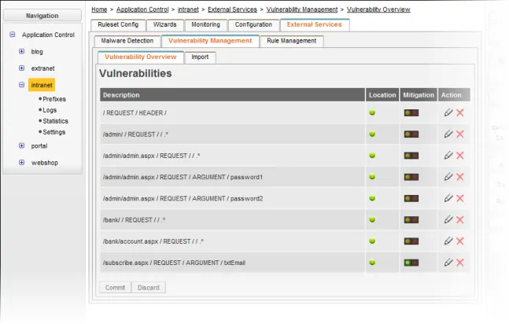Click the Commit button
Image resolution: width=509 pixels, height=324 pixels.
[x=115, y=288]
